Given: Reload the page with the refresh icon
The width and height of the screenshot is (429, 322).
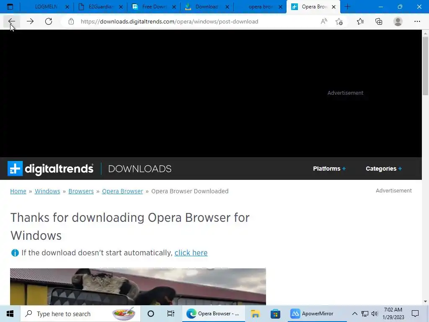Looking at the screenshot, I should (x=49, y=21).
